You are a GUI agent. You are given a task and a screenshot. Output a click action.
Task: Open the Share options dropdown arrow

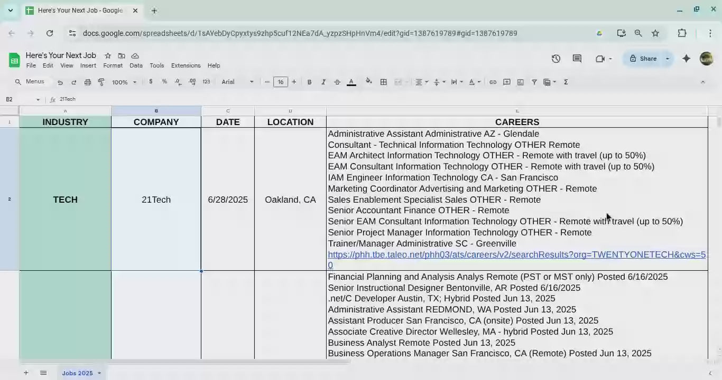click(668, 59)
